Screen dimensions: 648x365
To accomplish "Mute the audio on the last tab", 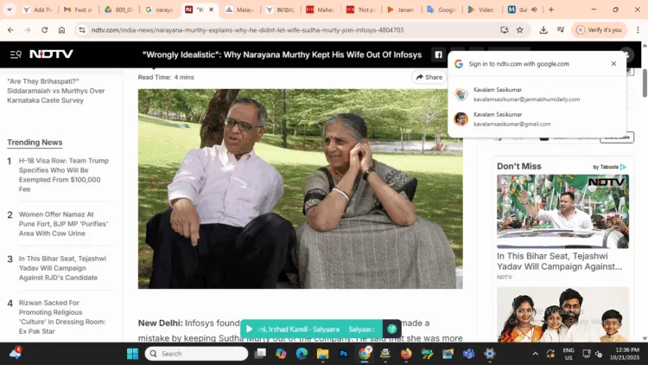I will click(533, 10).
